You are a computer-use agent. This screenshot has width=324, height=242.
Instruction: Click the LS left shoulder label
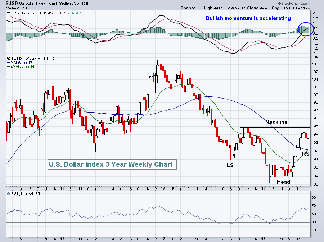(230, 165)
